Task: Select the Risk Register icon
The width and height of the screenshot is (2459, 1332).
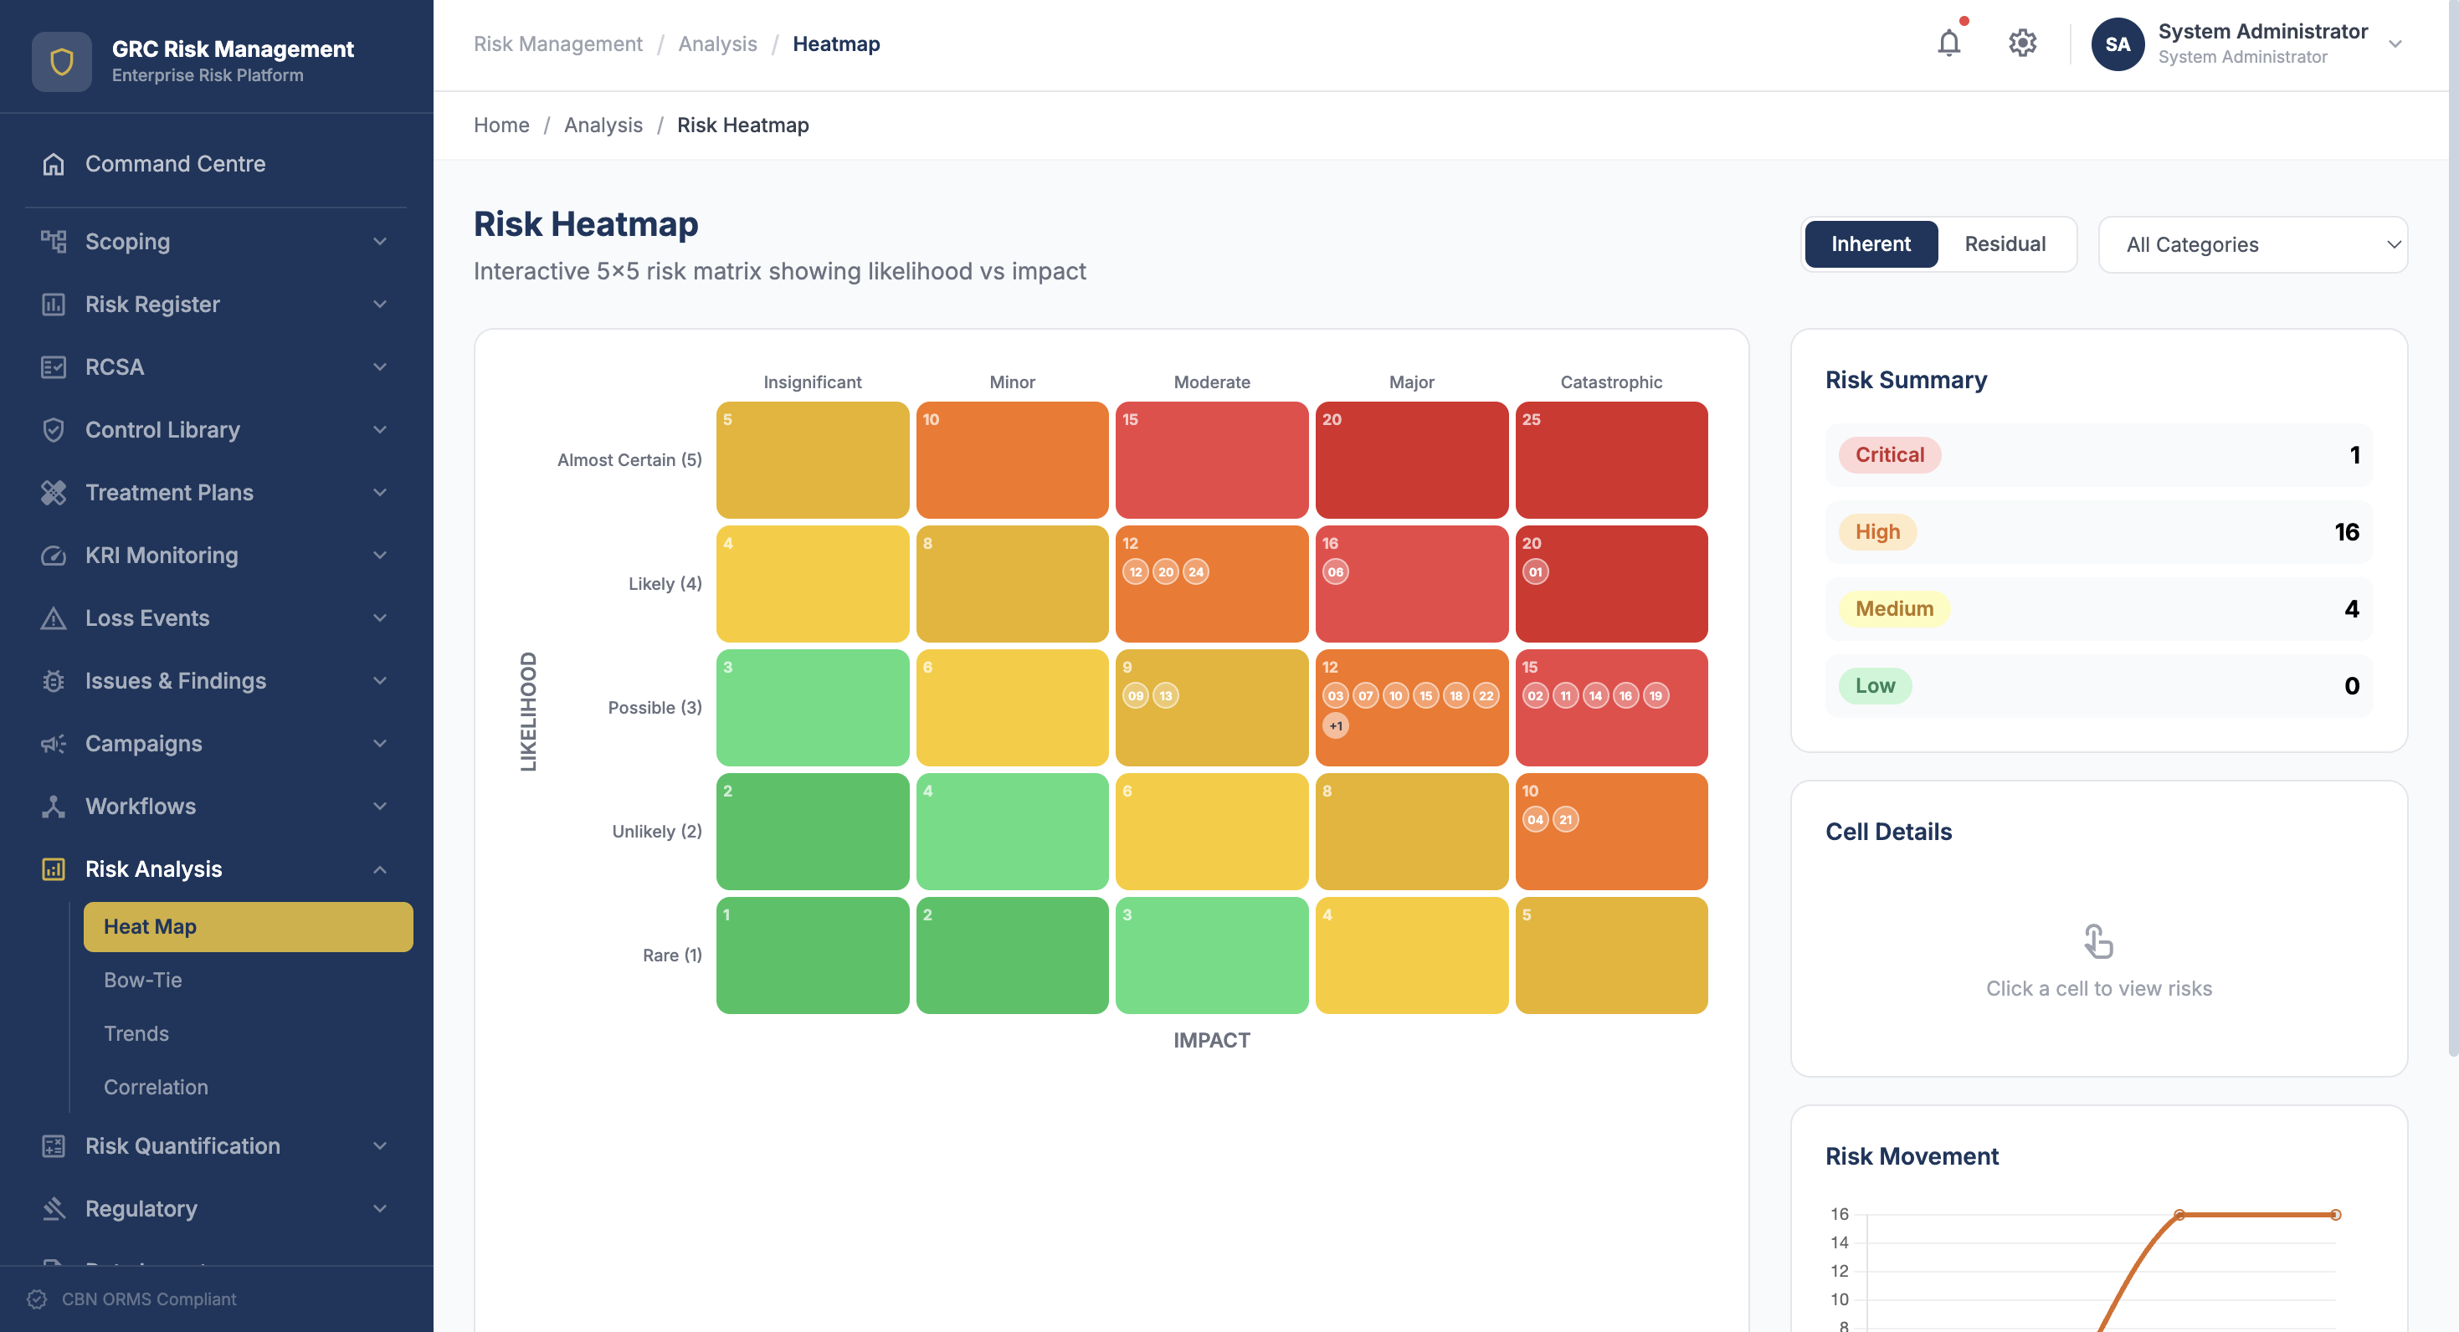Action: (54, 304)
